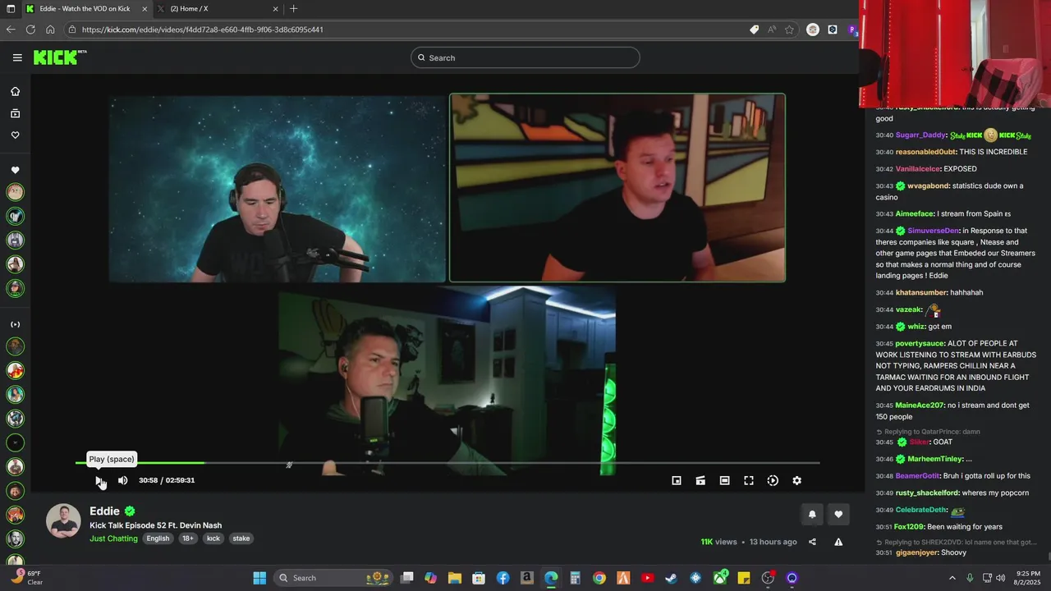Activate read aloud icon

(772, 30)
